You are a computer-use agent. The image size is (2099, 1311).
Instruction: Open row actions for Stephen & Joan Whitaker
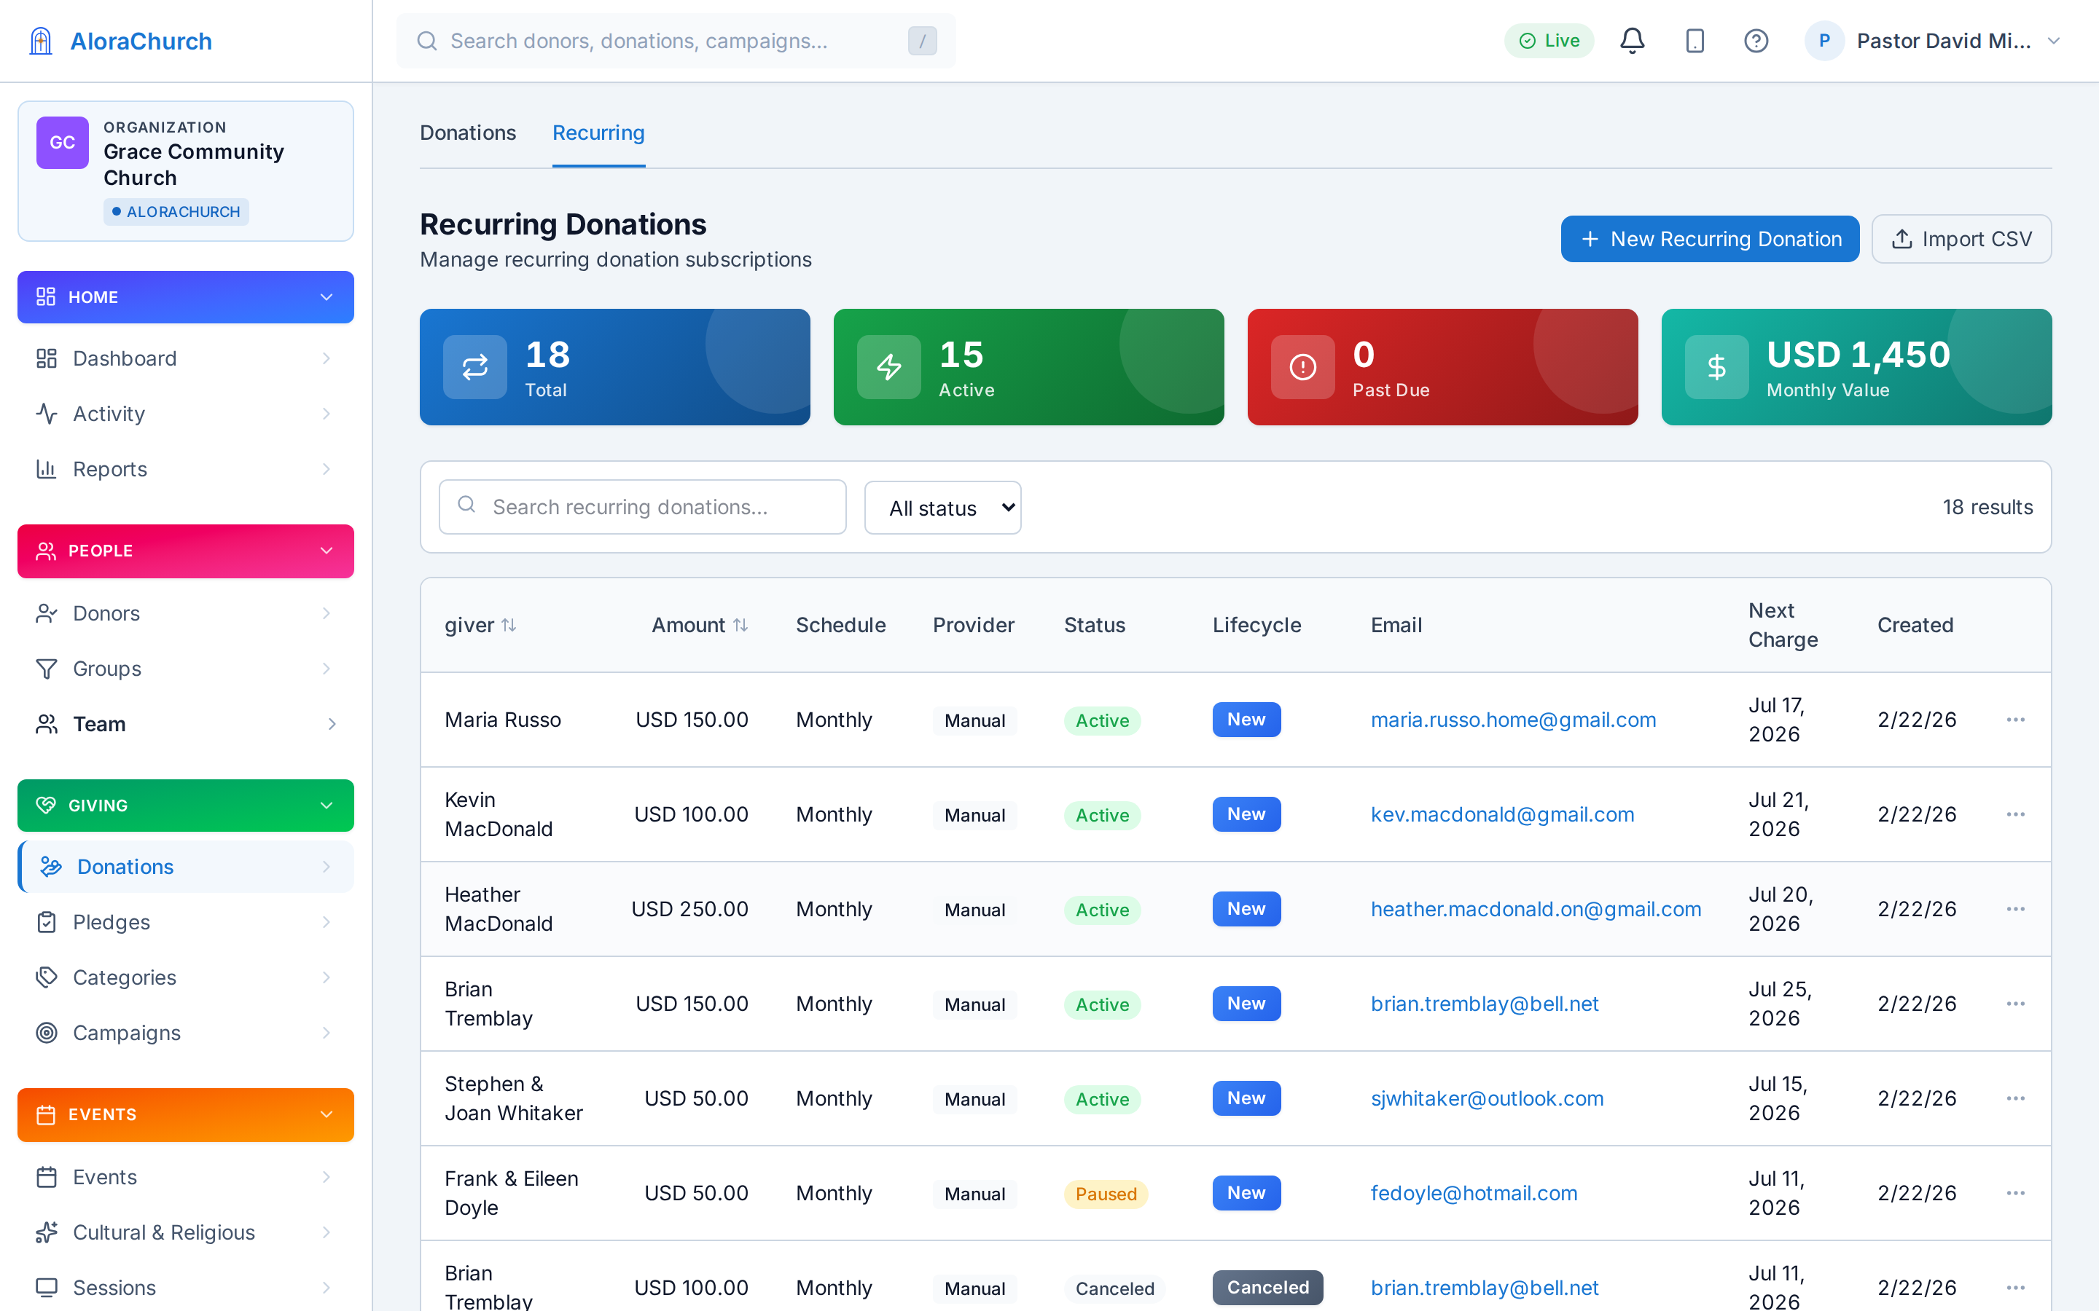click(x=2016, y=1098)
